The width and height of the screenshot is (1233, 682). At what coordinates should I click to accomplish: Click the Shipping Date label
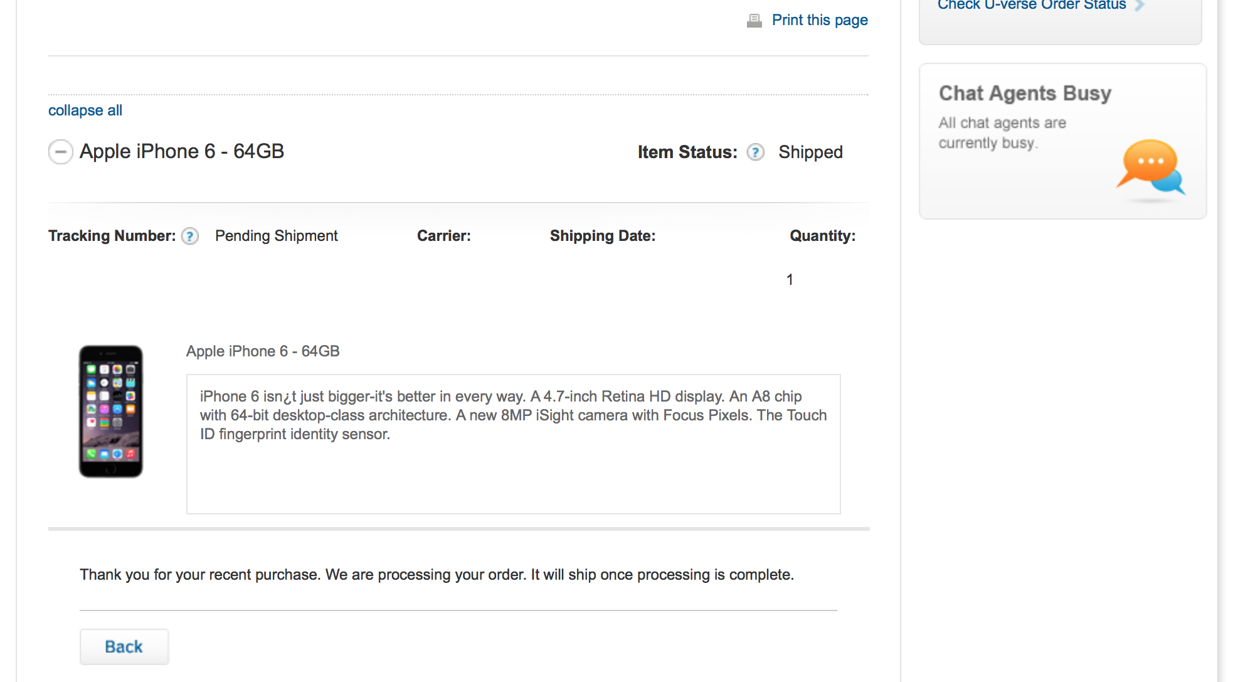603,237
